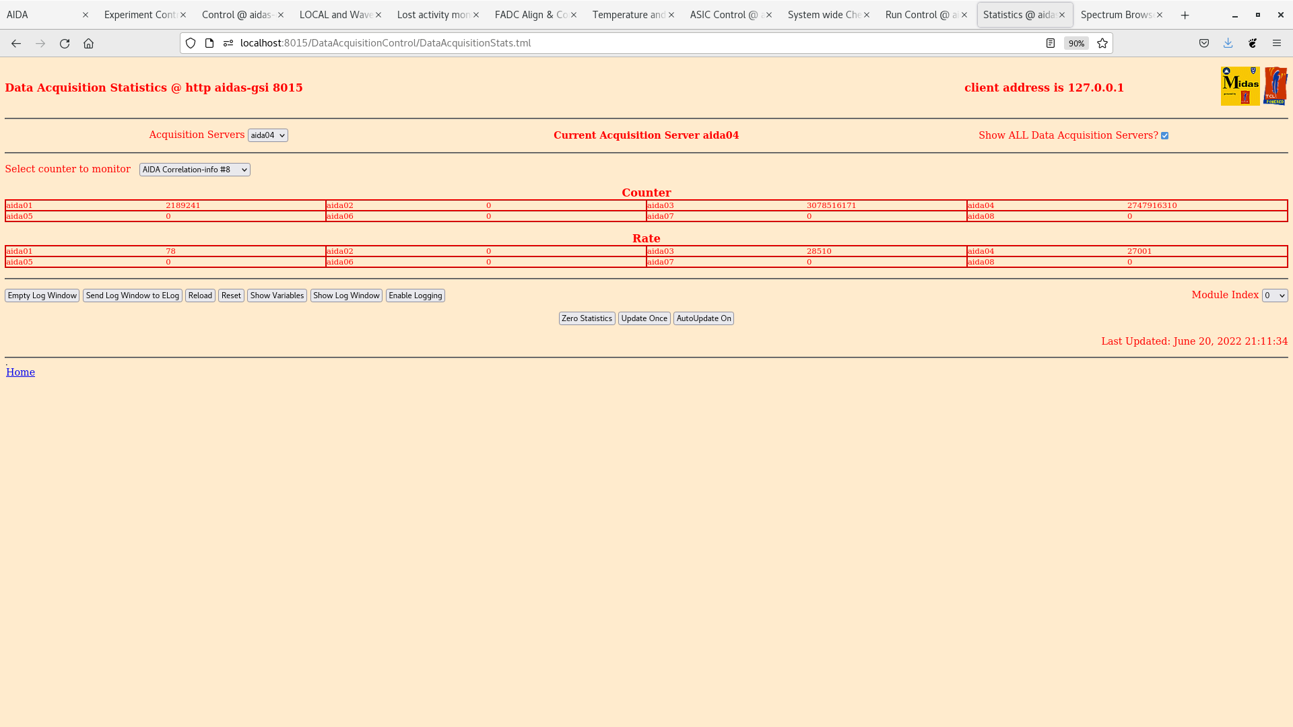Click Current Acquisition Server aida04 heading
This screenshot has height=727, width=1293.
pos(646,135)
